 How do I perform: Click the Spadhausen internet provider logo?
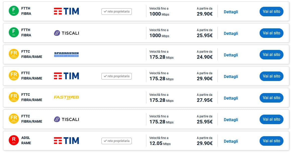pos(66,54)
